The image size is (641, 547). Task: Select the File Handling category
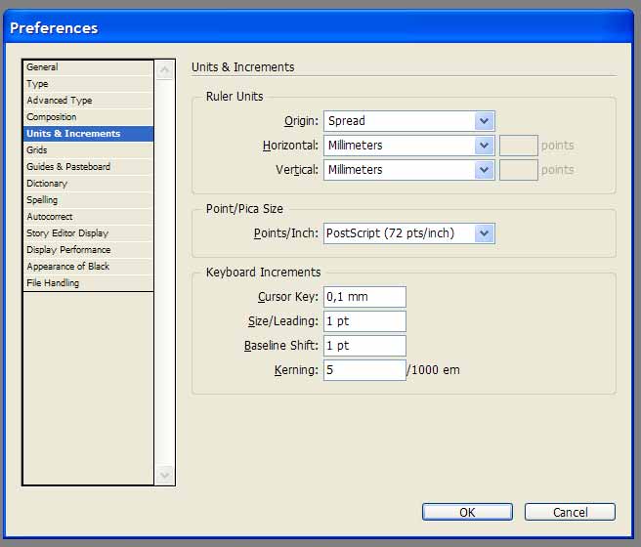tap(88, 282)
